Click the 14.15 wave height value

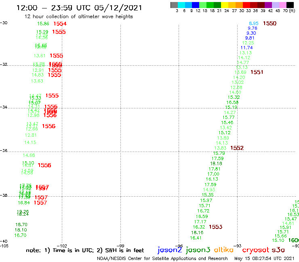(x=30, y=142)
